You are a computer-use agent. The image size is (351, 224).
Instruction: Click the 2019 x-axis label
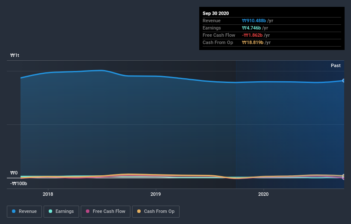click(156, 194)
